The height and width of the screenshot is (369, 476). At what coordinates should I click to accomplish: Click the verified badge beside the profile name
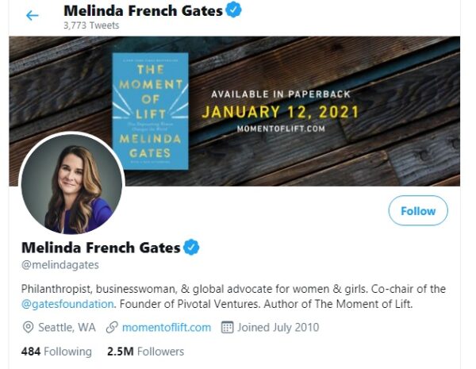[192, 248]
